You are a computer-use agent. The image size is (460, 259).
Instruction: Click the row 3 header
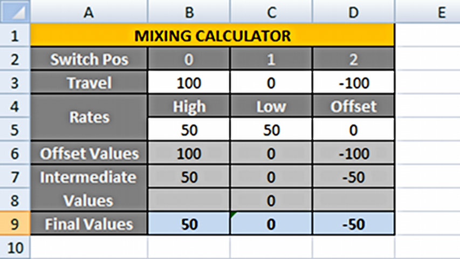tap(15, 83)
